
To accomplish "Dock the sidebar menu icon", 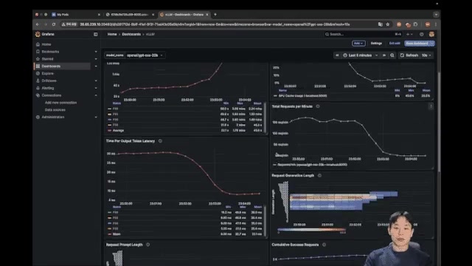I will coord(96,35).
